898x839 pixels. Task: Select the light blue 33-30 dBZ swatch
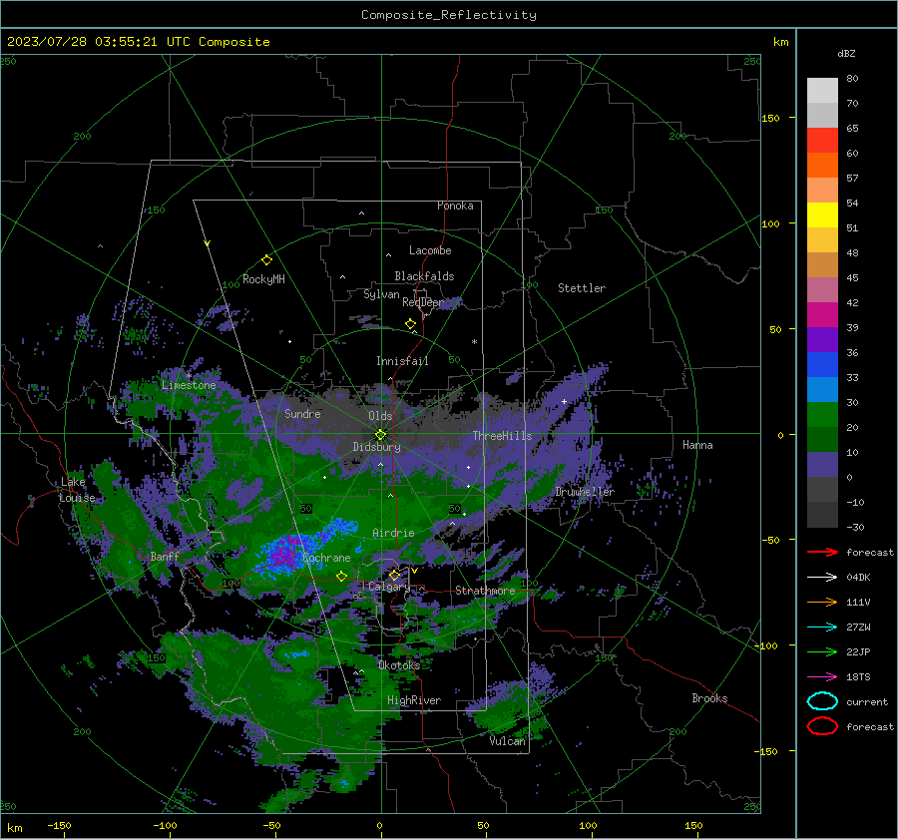coord(822,389)
